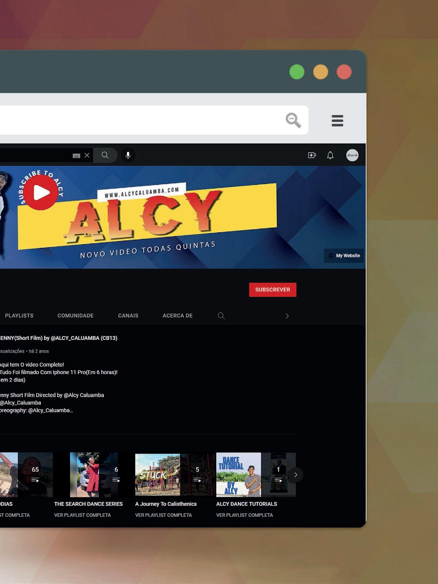Switch to the ACERCA DE tab

coord(178,315)
